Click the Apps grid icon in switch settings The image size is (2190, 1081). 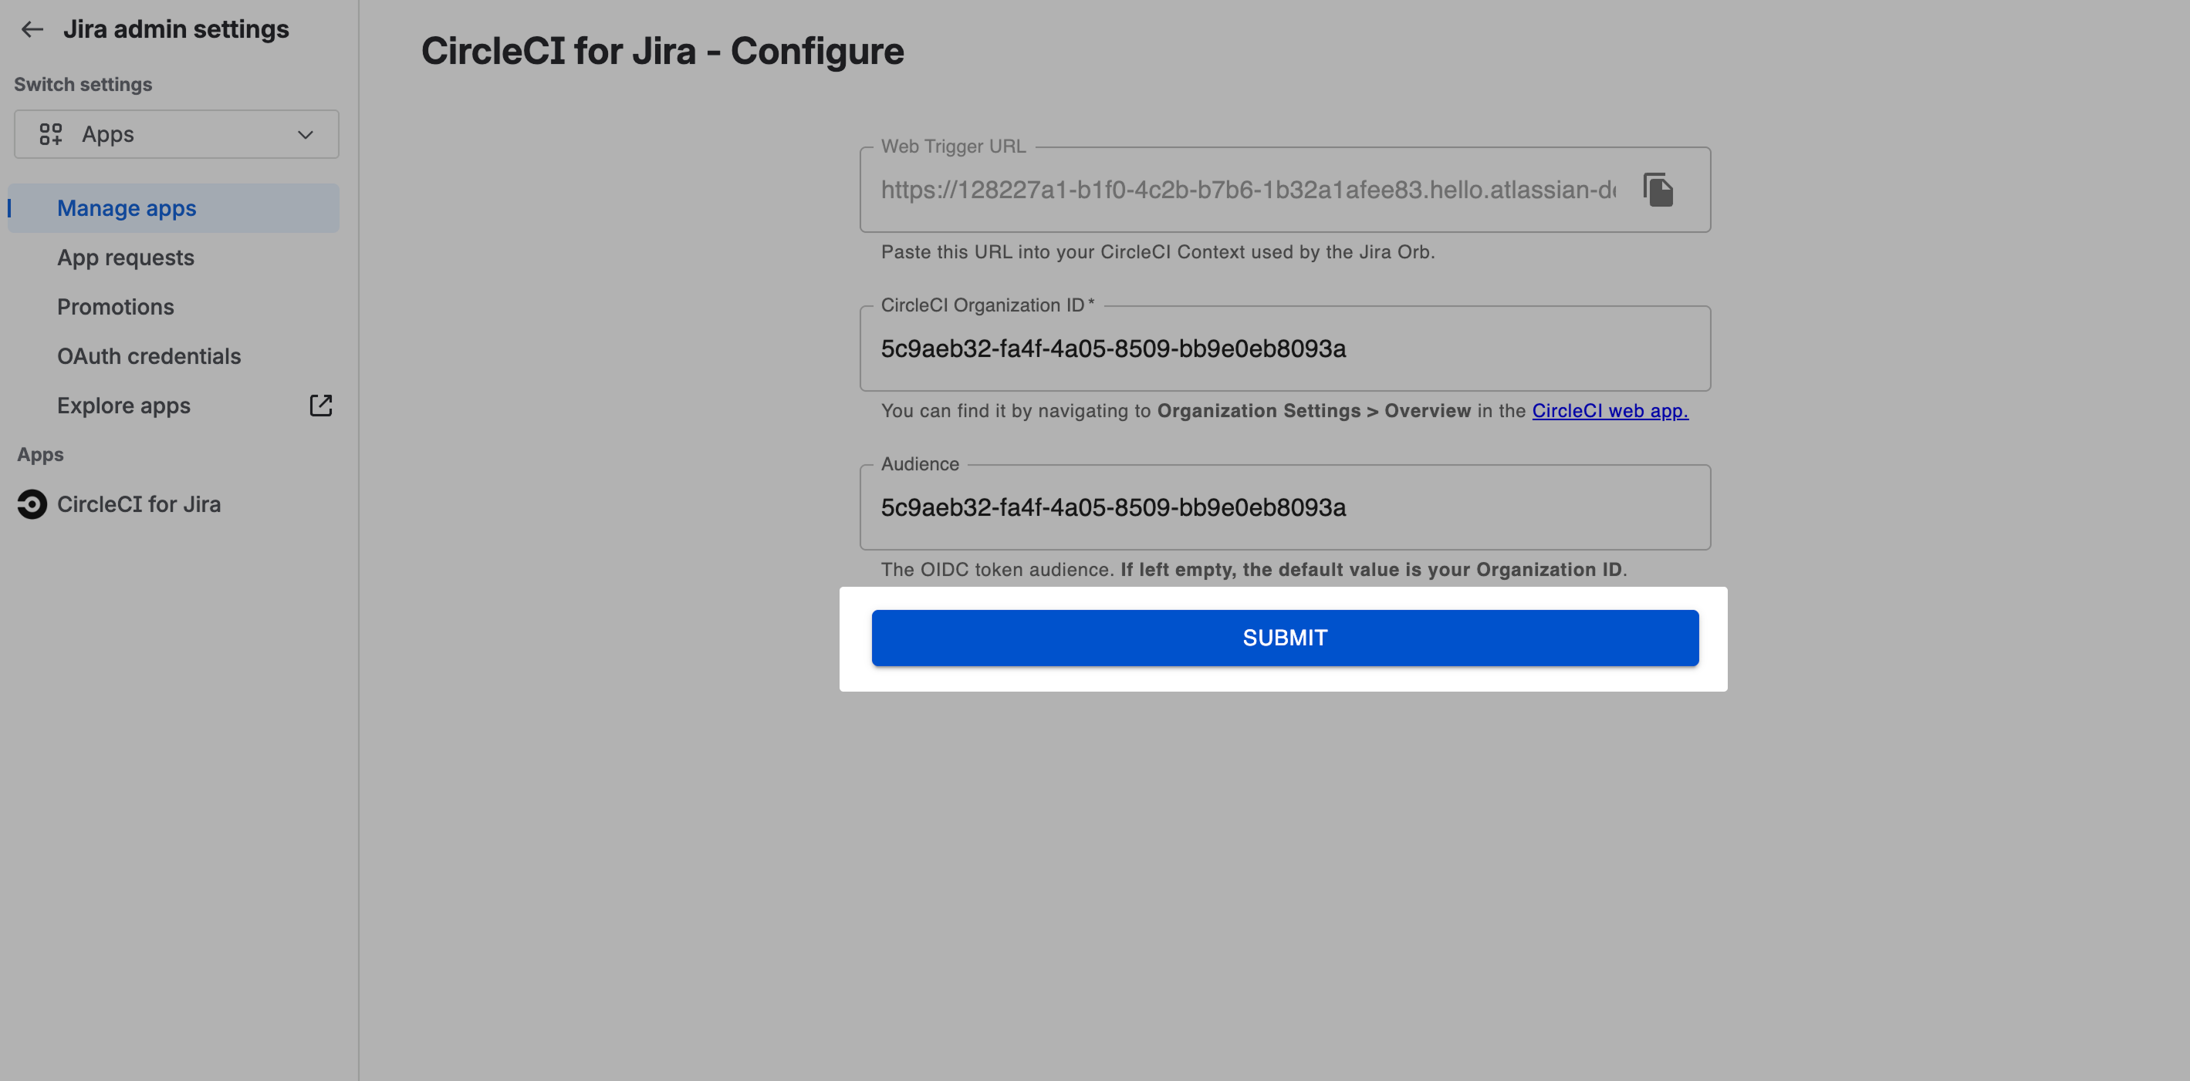51,134
